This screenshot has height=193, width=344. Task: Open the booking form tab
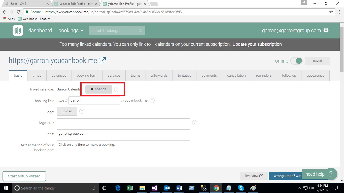(x=87, y=75)
